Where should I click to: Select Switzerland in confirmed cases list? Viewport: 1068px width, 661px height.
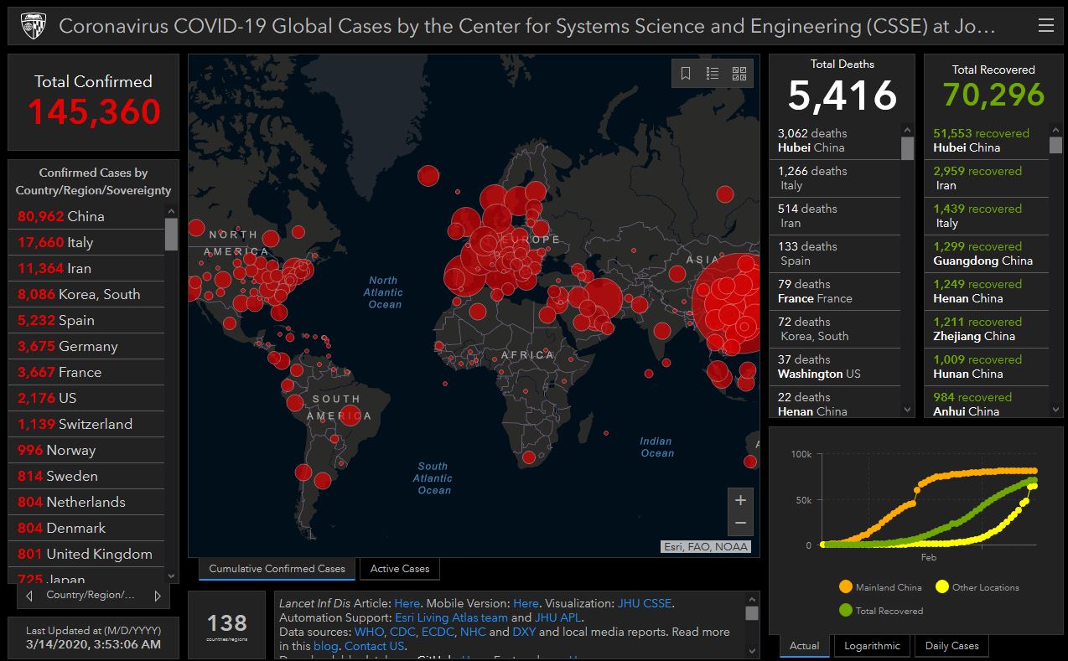(86, 424)
